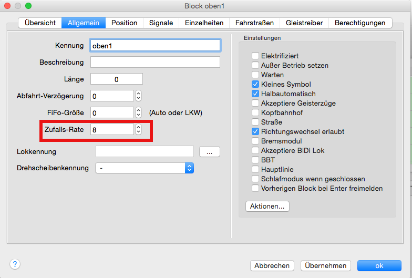Click the FiFo-Größe stepper arrows
The image size is (412, 278).
[138, 112]
